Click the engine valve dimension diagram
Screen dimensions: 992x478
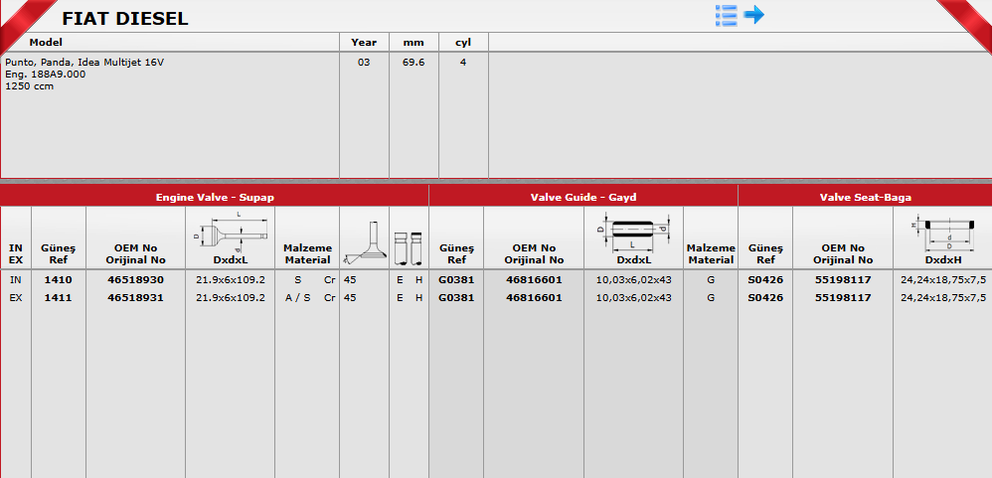pos(230,234)
